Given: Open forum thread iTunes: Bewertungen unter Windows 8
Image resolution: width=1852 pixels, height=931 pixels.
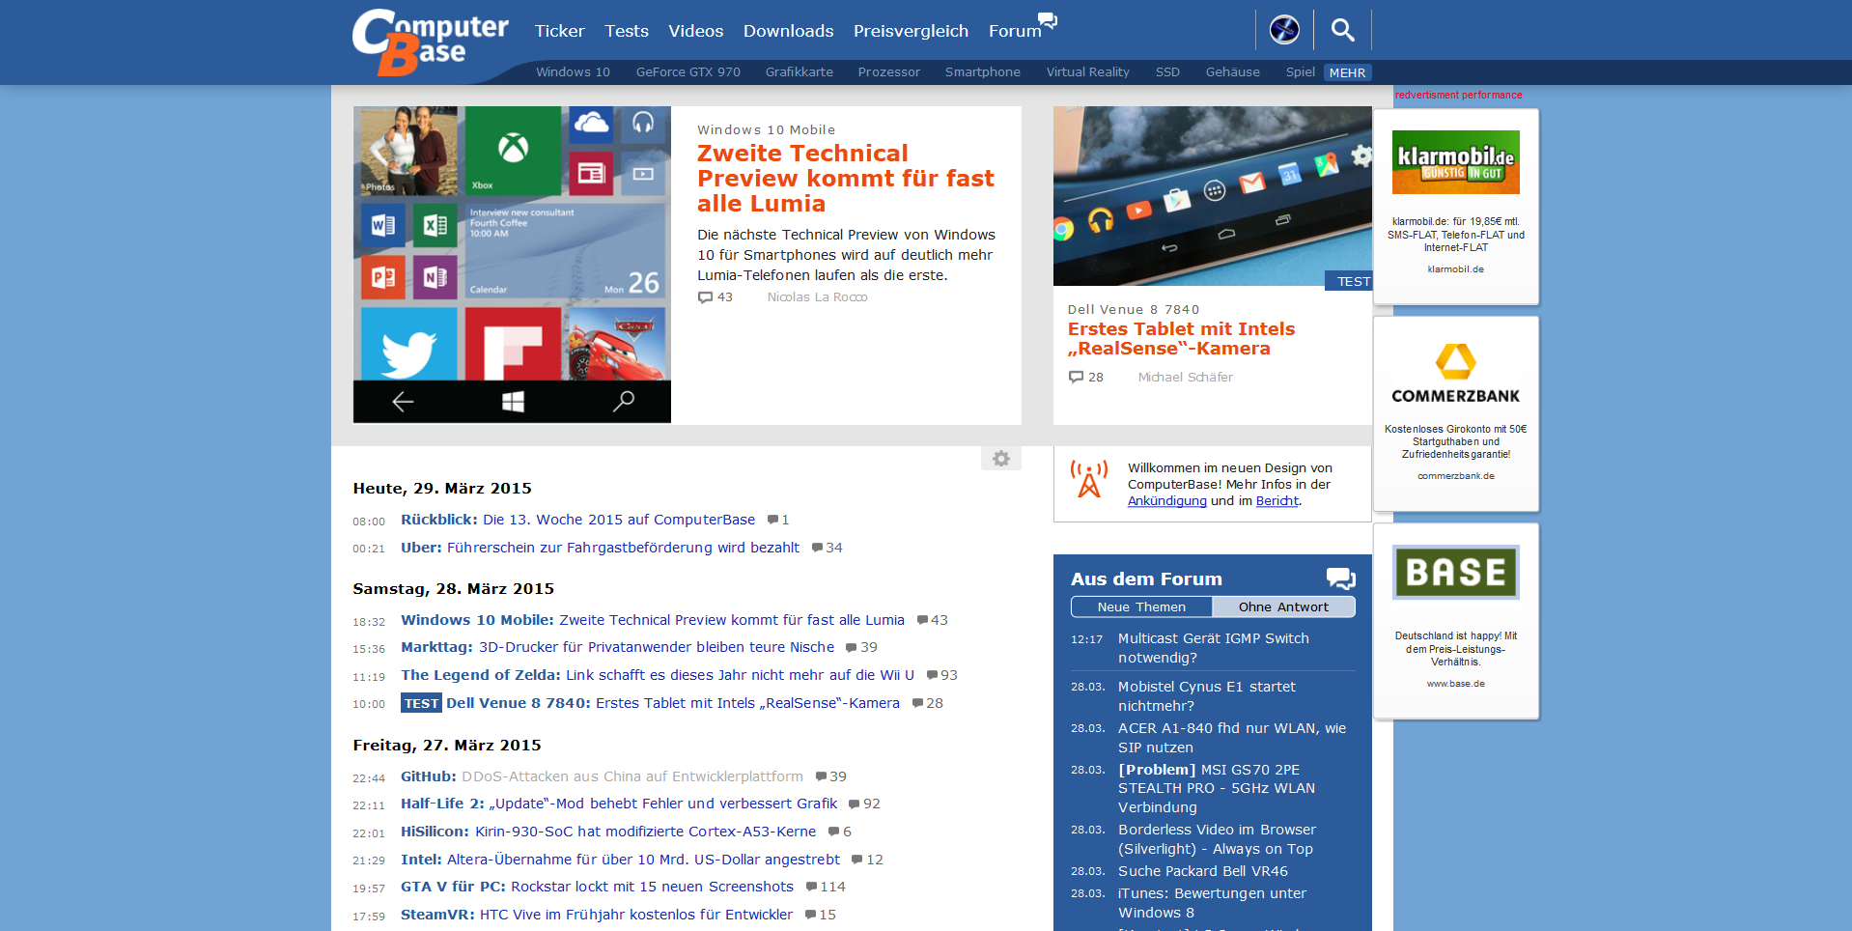Looking at the screenshot, I should tap(1212, 903).
